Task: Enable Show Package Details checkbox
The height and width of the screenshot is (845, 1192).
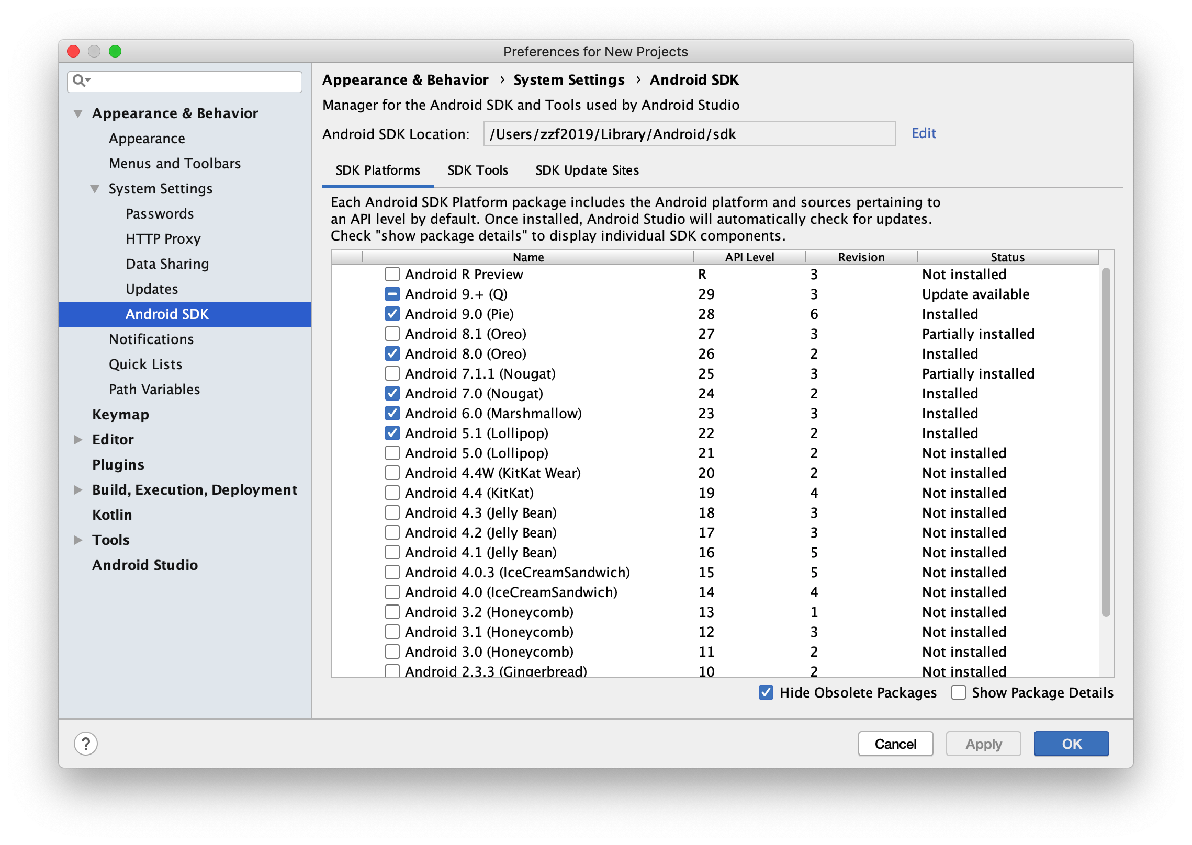Action: coord(958,692)
